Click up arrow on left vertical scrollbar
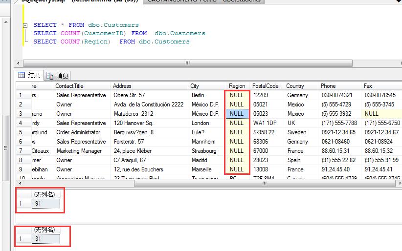The image size is (402, 251). point(5,22)
